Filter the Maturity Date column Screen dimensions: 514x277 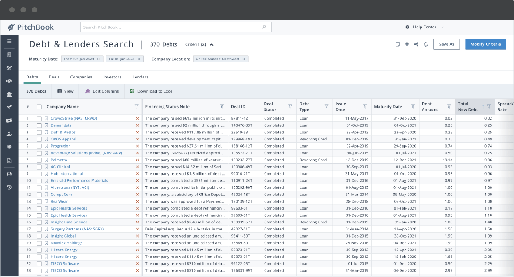pos(413,106)
